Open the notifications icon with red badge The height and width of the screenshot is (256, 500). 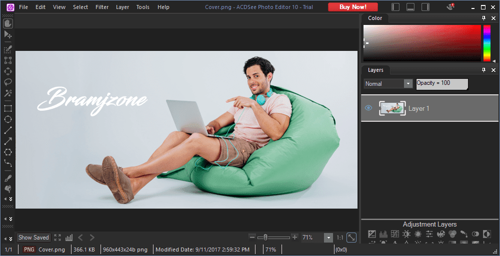(x=450, y=6)
